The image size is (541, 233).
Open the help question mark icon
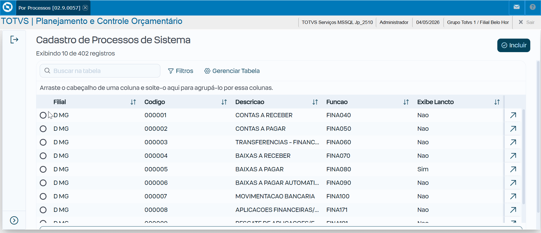[x=533, y=7]
